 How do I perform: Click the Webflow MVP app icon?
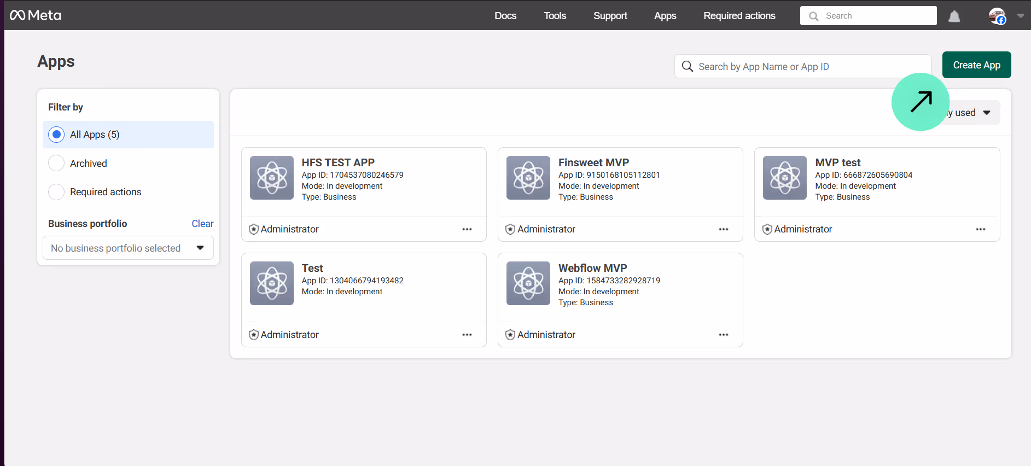(528, 283)
